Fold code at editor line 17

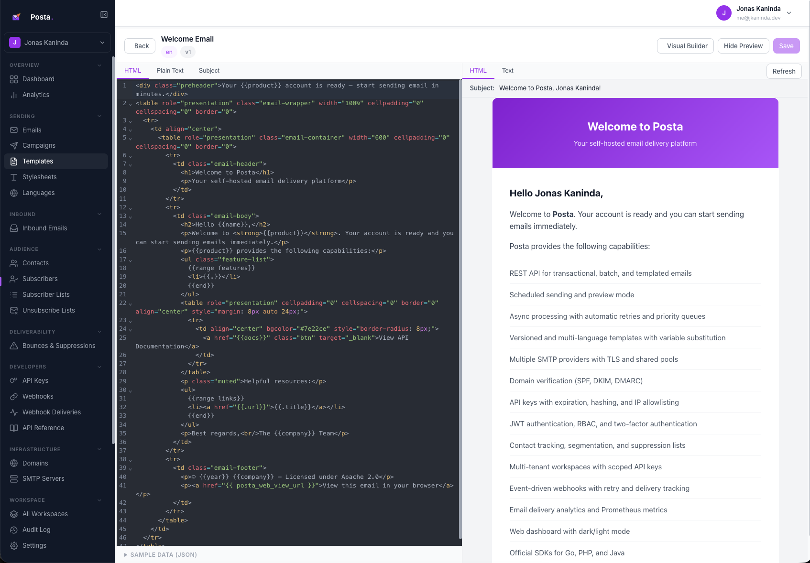130,260
